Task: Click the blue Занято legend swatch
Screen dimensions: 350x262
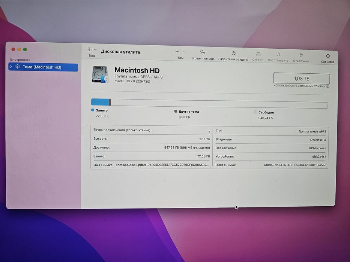Action: pyautogui.click(x=93, y=110)
